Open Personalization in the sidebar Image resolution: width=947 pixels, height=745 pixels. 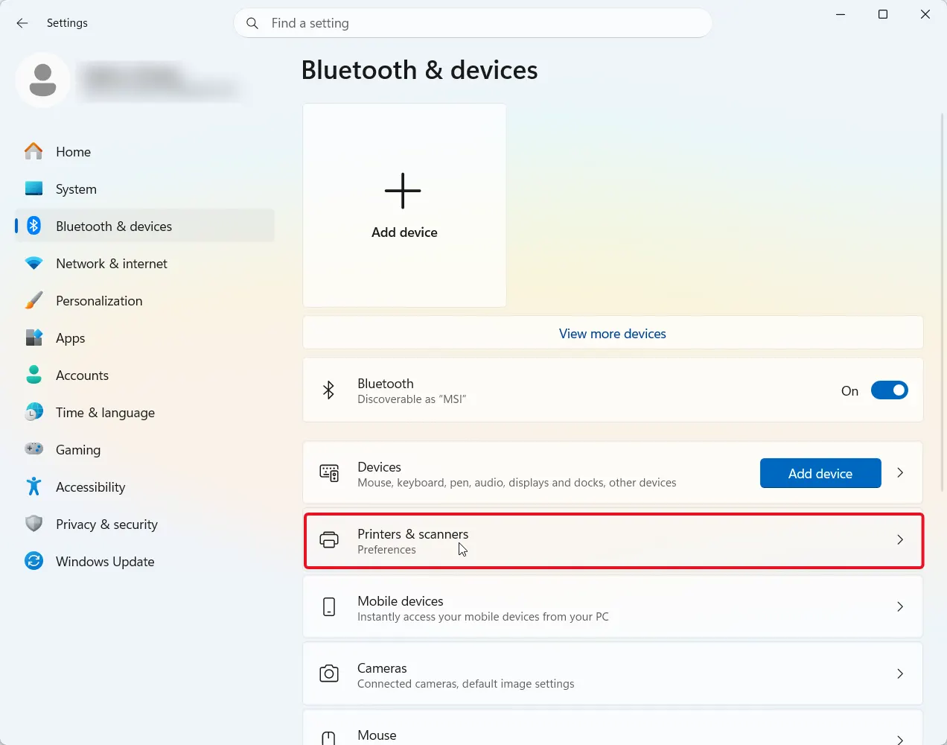point(99,301)
